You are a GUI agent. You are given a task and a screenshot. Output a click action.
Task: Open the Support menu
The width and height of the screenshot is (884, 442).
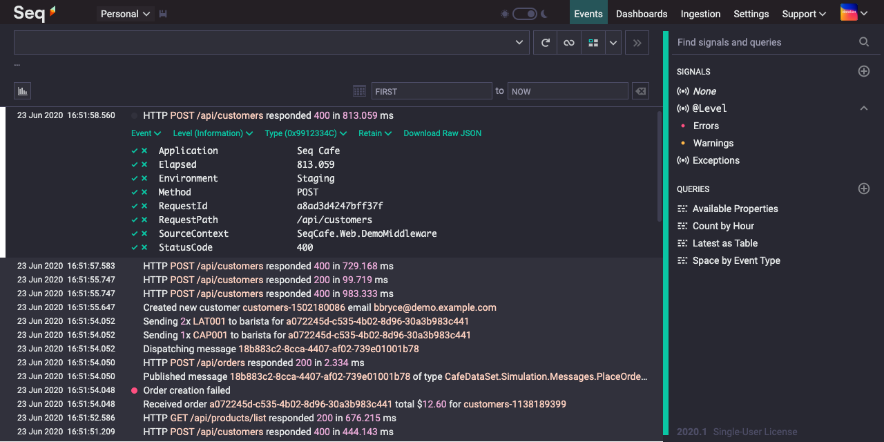(804, 14)
